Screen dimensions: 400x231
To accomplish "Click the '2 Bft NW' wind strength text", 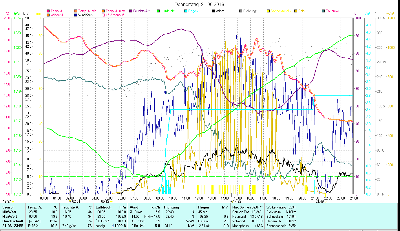I will (138, 226).
